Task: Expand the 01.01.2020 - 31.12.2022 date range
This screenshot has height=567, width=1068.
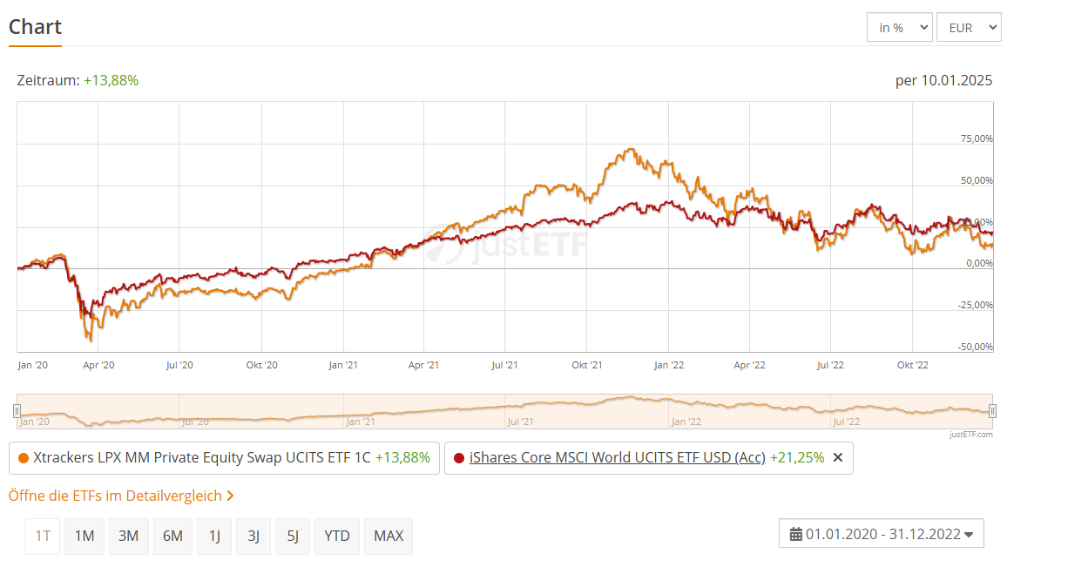Action: (x=882, y=534)
